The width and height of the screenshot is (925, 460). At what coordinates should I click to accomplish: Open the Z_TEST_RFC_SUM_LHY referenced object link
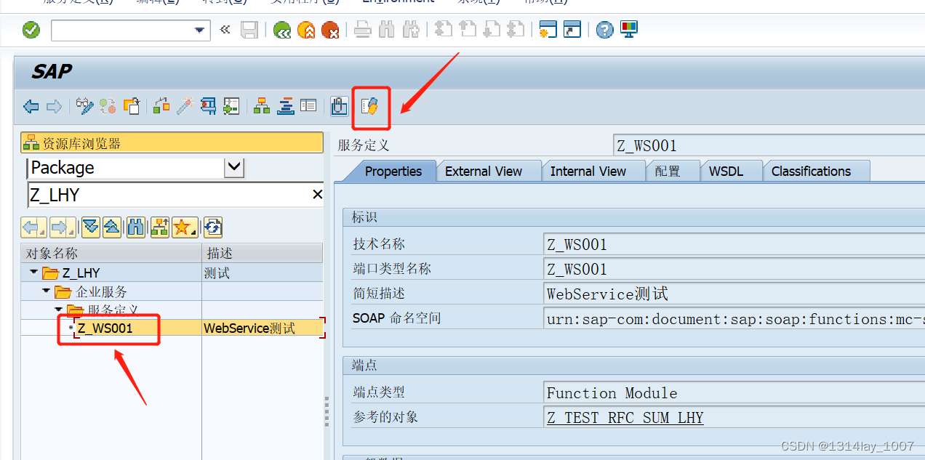pyautogui.click(x=625, y=417)
